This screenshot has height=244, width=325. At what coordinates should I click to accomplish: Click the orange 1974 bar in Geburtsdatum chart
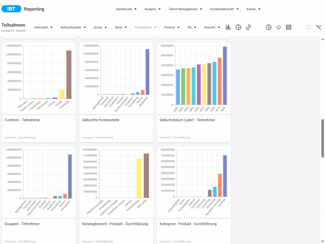(220, 81)
